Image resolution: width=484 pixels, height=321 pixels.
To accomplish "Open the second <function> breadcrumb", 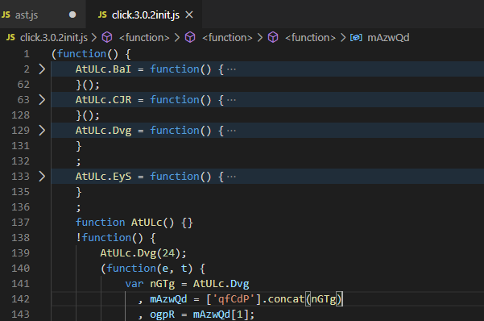I will [227, 38].
